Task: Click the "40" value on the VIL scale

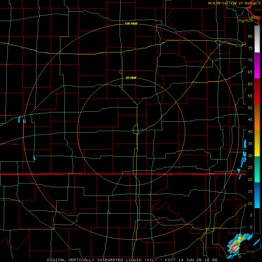Action: tap(250, 132)
